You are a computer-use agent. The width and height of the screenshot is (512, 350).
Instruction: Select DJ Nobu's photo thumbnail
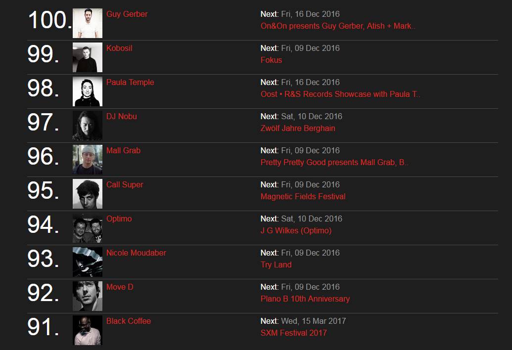pyautogui.click(x=88, y=126)
